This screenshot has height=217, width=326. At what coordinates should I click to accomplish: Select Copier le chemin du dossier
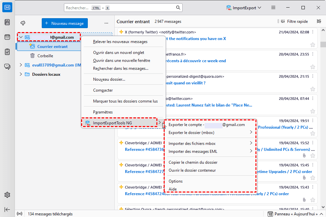[x=210, y=162]
